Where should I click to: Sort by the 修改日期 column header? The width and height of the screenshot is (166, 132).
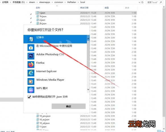(x=84, y=8)
